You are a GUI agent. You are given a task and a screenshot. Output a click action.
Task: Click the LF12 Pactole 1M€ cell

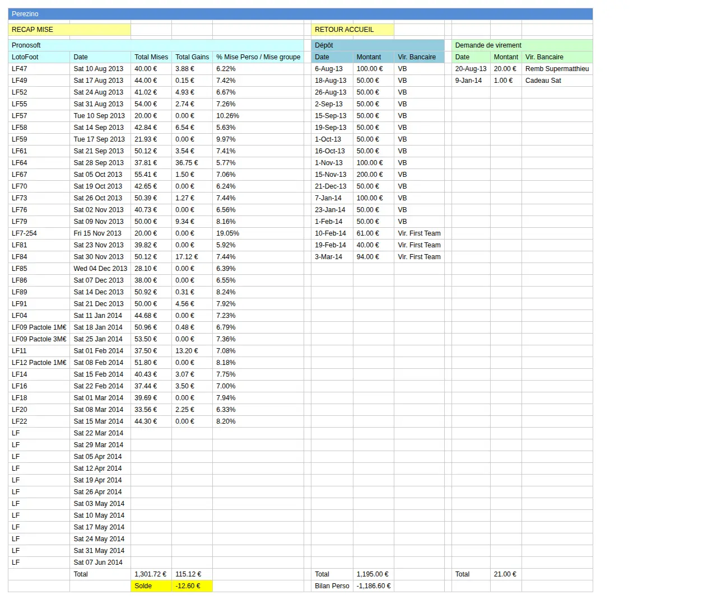[x=39, y=363]
